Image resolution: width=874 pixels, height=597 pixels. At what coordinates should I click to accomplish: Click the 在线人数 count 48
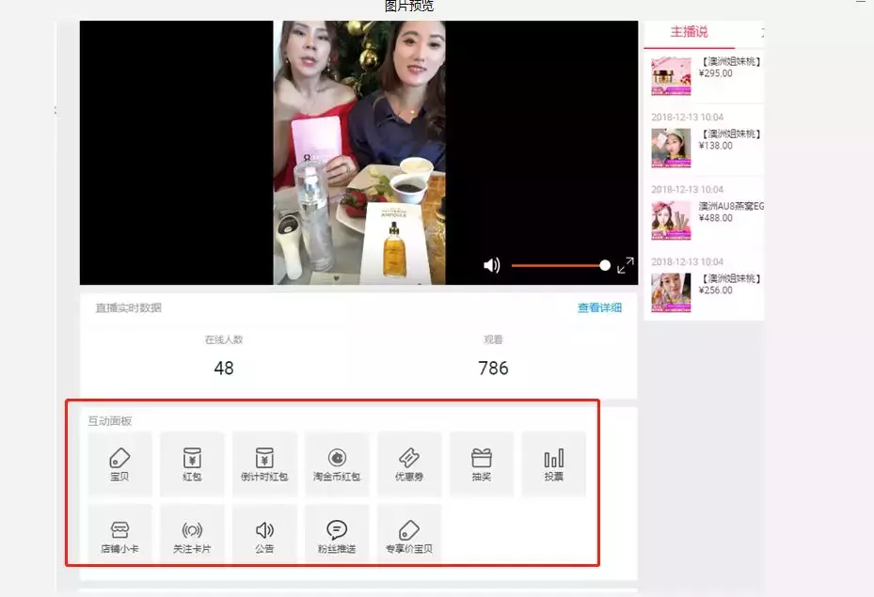pos(224,369)
